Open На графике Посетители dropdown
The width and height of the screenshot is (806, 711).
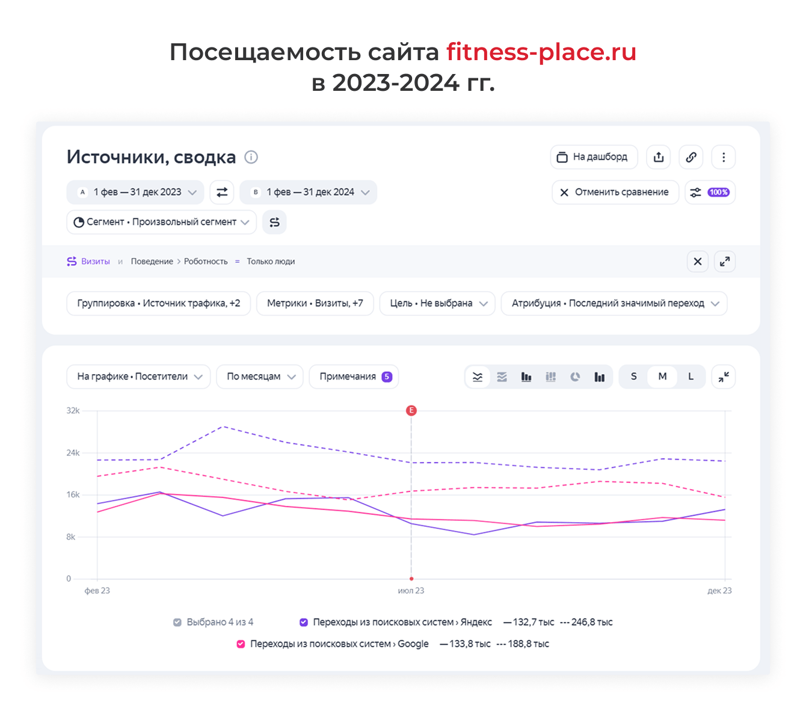pyautogui.click(x=138, y=377)
